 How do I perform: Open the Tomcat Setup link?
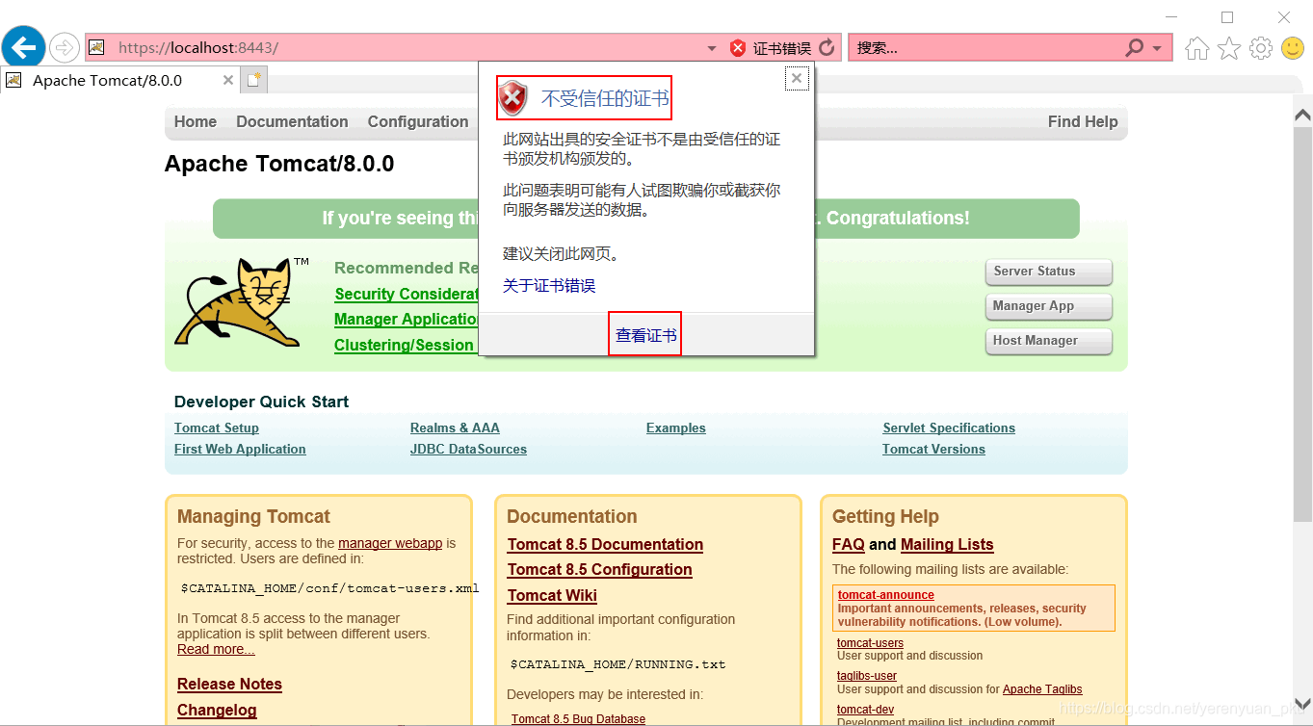coord(217,428)
